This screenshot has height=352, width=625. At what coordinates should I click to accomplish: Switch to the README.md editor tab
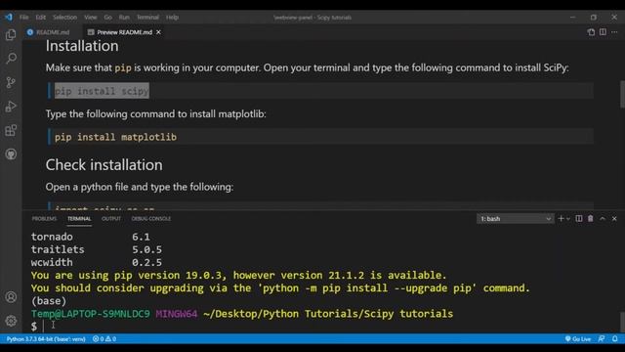(x=48, y=32)
